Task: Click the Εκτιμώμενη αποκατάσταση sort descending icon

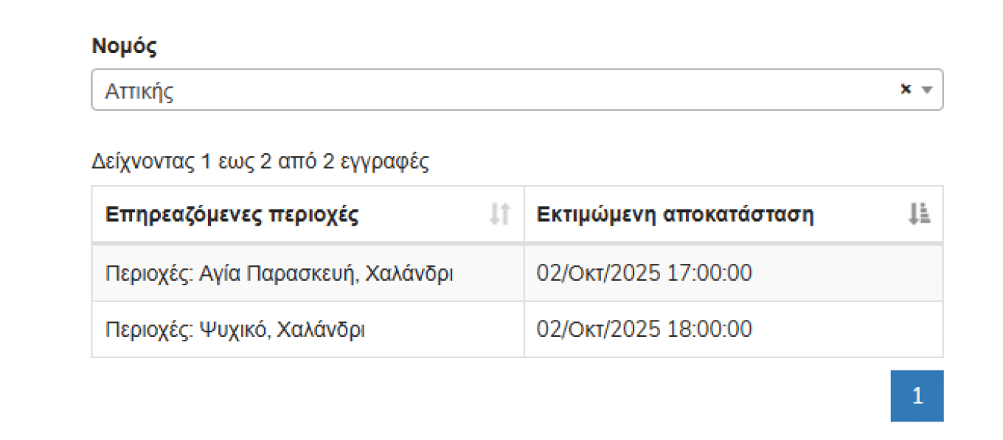Action: click(919, 214)
